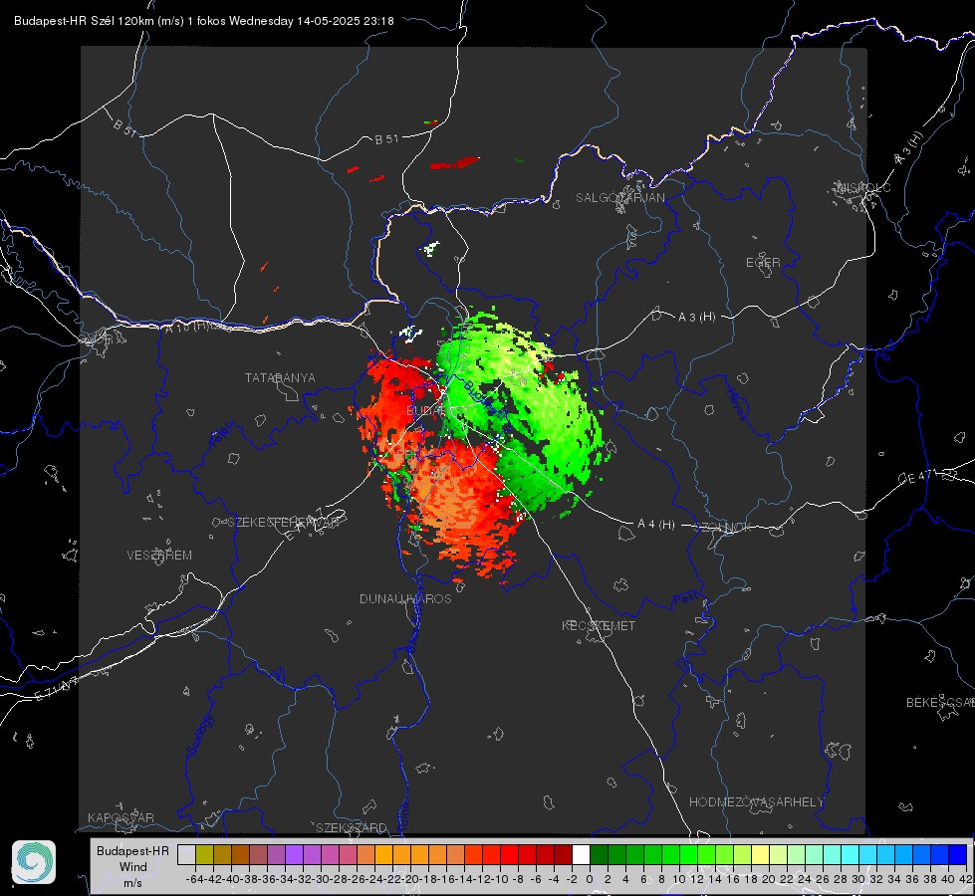Viewport: 975px width, 896px height.
Task: Click the SZÉKESFEHÉRVÁR city label
Action: coord(286,523)
